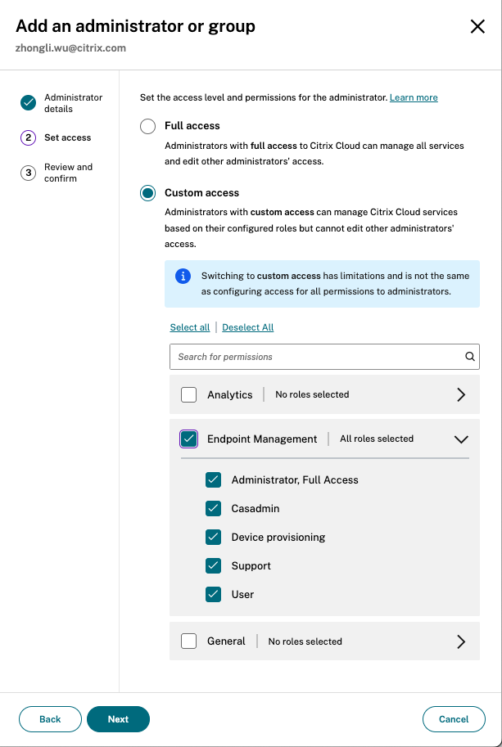Collapse the Endpoint Management section
502x747 pixels.
[x=461, y=439]
